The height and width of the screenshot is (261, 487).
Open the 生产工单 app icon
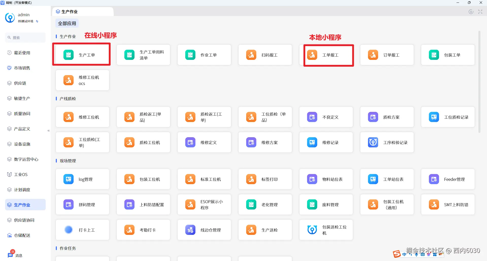(69, 55)
